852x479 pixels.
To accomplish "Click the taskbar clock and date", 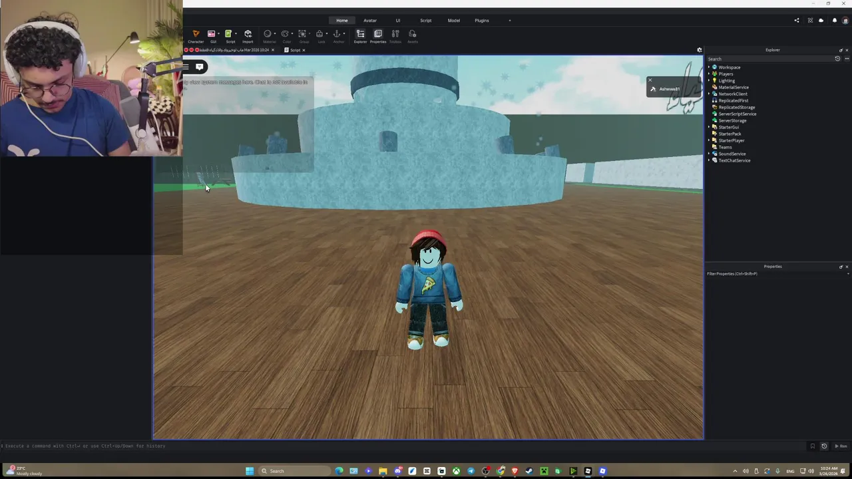I will [x=829, y=471].
